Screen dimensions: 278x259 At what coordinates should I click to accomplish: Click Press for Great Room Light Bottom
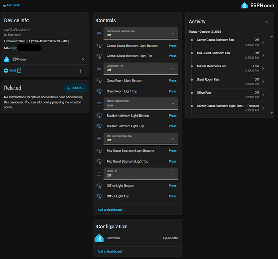(x=173, y=81)
